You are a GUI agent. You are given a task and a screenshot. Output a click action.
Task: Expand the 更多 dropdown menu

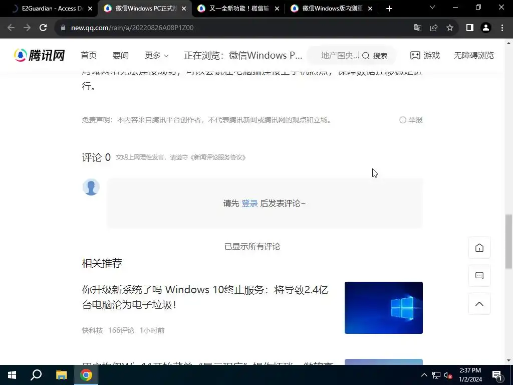[157, 55]
